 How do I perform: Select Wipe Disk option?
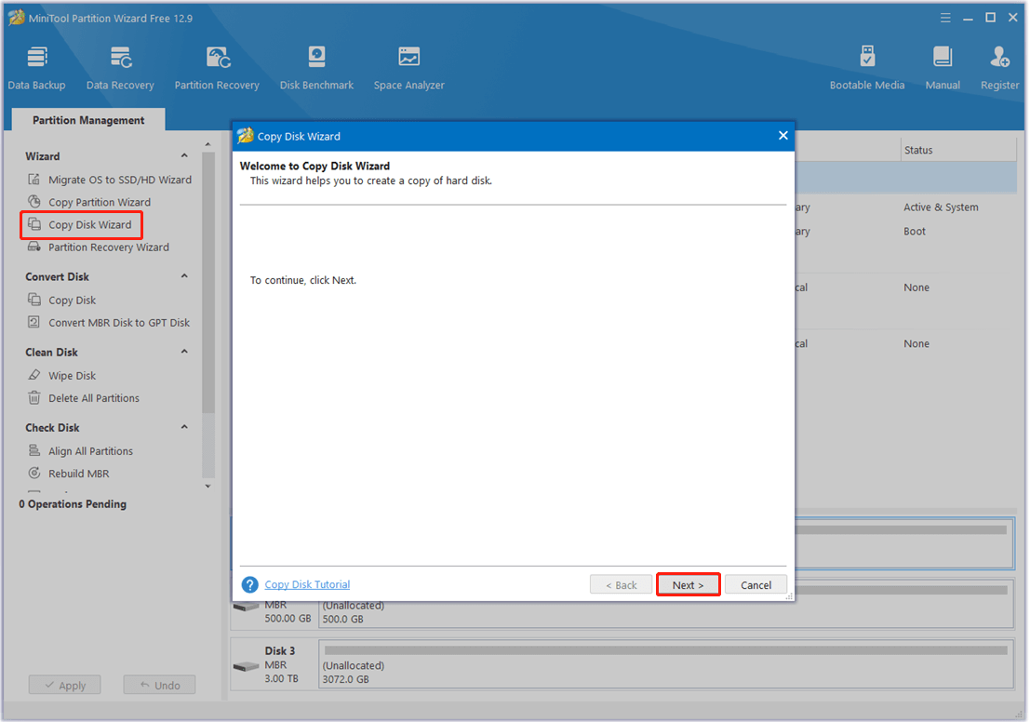click(x=73, y=376)
